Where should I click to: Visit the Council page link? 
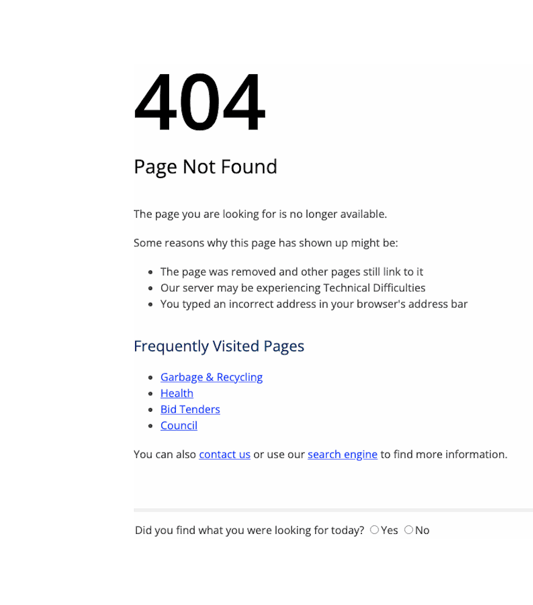point(179,426)
